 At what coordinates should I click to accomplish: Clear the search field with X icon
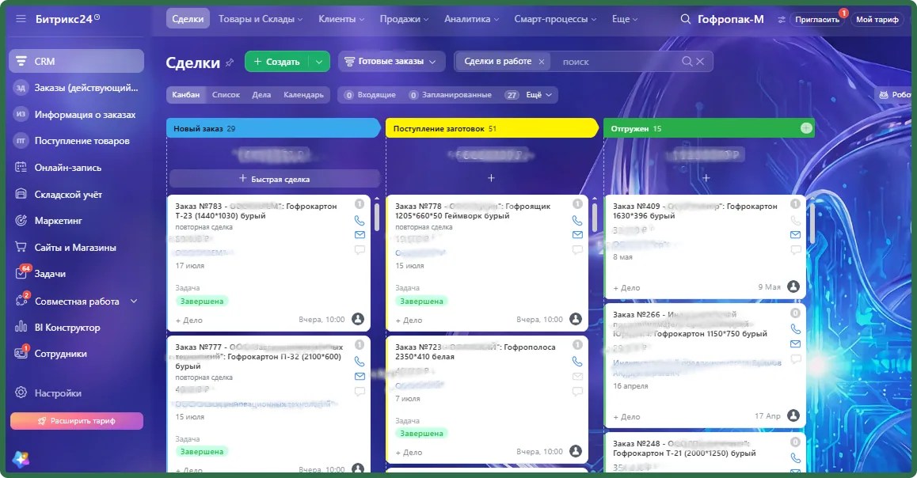coord(700,62)
